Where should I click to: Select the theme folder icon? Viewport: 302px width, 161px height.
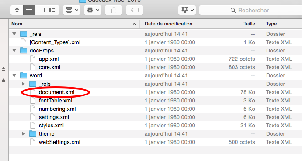click(x=33, y=133)
